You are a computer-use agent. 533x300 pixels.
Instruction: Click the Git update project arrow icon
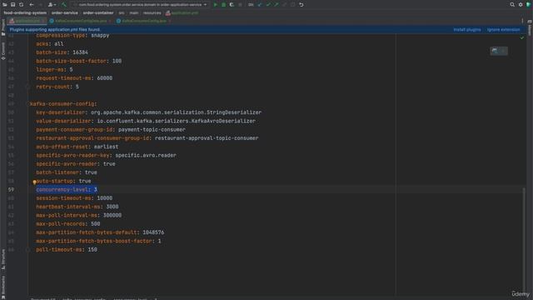[x=260, y=5]
